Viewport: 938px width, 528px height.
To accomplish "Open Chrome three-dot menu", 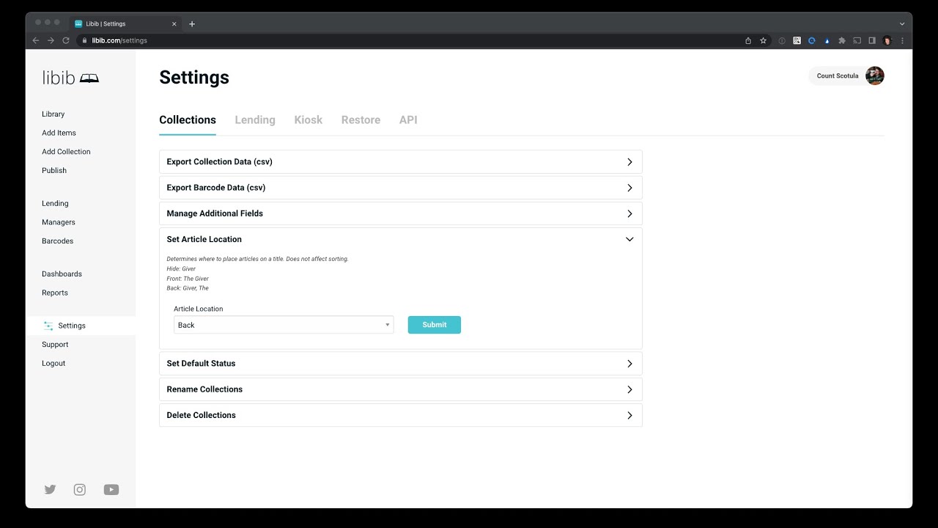I will pyautogui.click(x=902, y=40).
